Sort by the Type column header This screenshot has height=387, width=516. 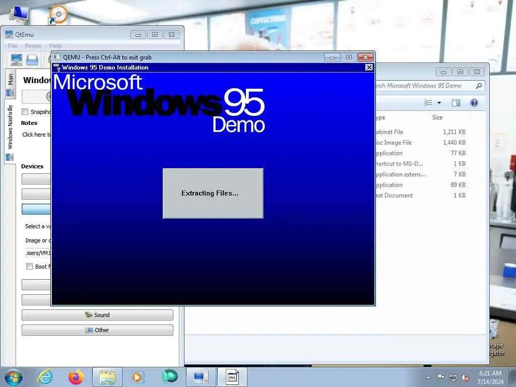click(380, 117)
